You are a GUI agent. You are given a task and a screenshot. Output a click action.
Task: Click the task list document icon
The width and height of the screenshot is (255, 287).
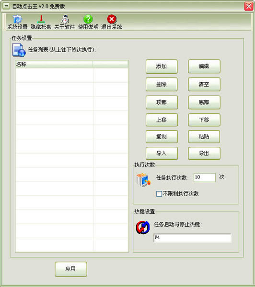coord(19,50)
